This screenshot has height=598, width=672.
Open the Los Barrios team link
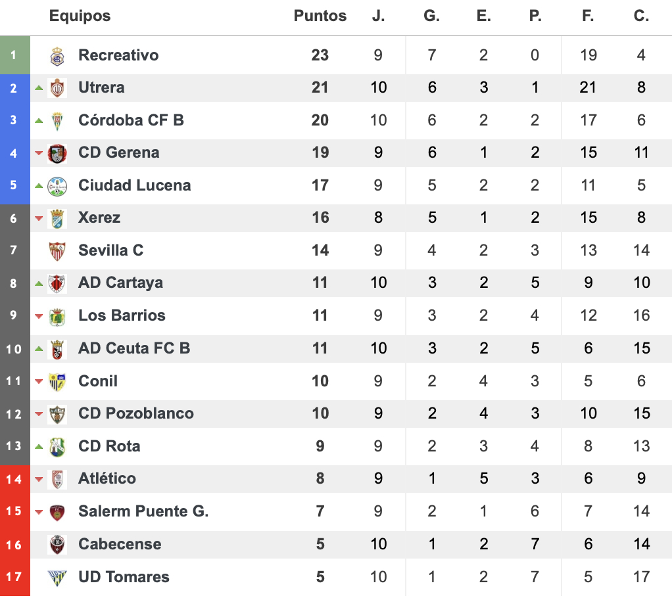[122, 315]
